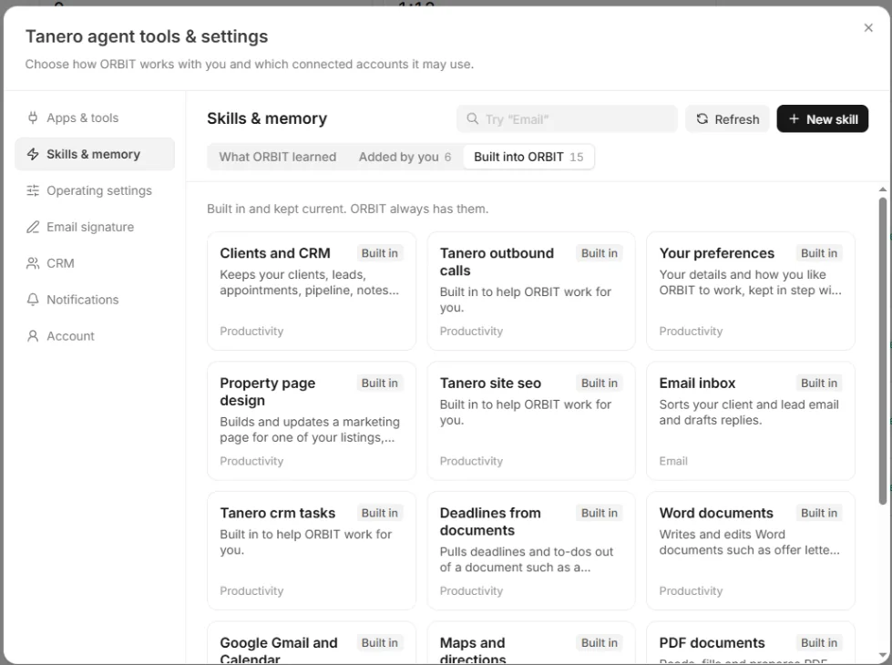Open the Word documents skill card

751,550
